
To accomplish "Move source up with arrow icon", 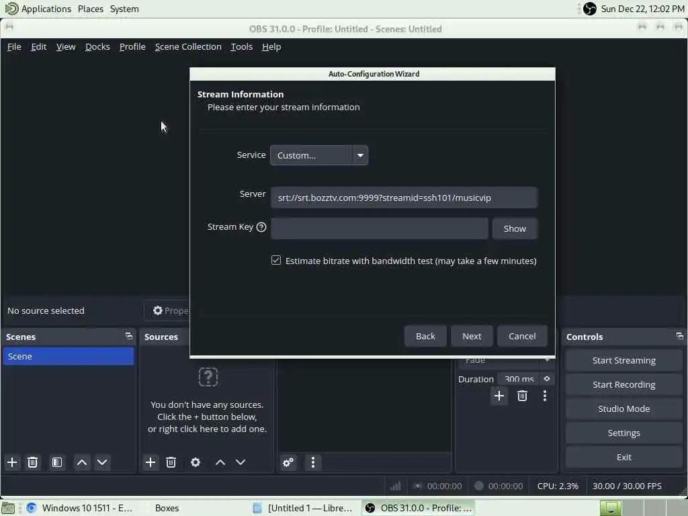I will [220, 462].
